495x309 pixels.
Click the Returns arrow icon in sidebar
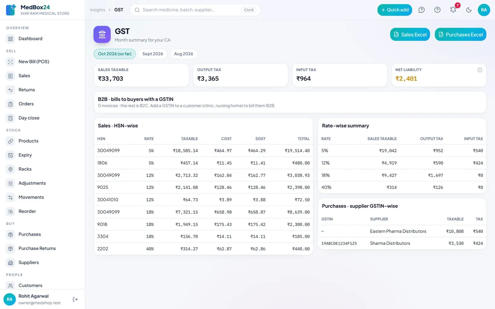[11, 90]
